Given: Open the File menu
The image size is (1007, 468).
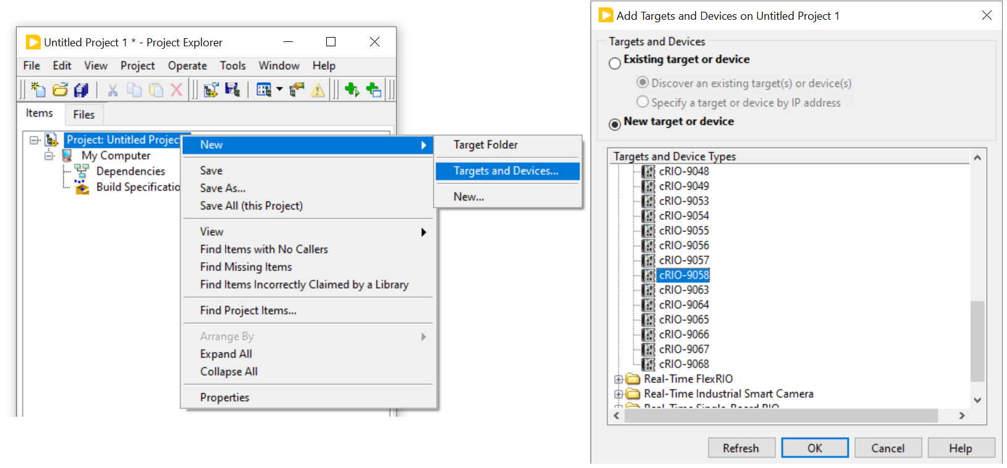Looking at the screenshot, I should [32, 65].
